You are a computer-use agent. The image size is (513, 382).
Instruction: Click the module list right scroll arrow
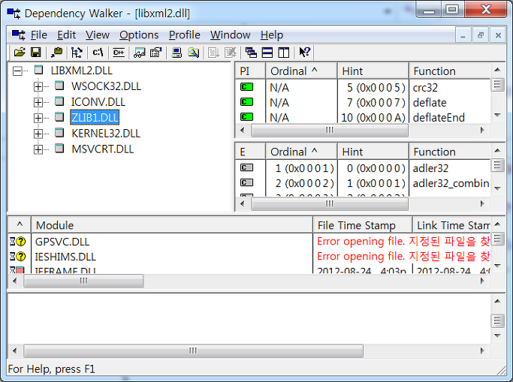[482, 281]
